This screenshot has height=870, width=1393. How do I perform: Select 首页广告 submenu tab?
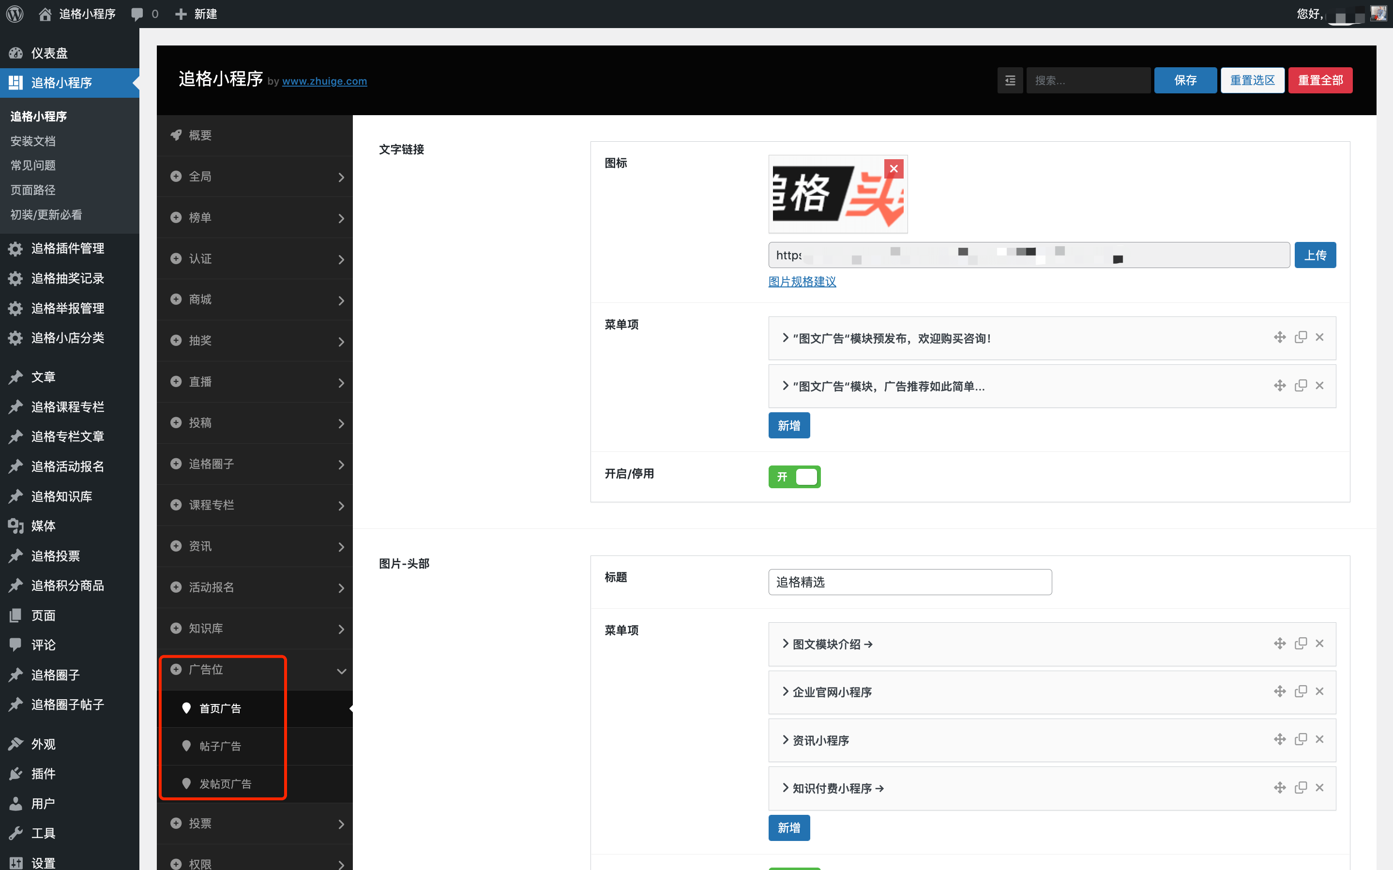click(x=254, y=708)
